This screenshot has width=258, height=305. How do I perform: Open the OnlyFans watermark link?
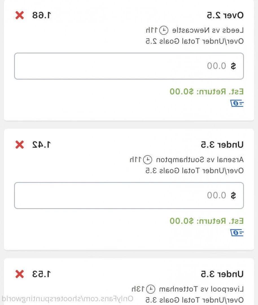(x=67, y=299)
